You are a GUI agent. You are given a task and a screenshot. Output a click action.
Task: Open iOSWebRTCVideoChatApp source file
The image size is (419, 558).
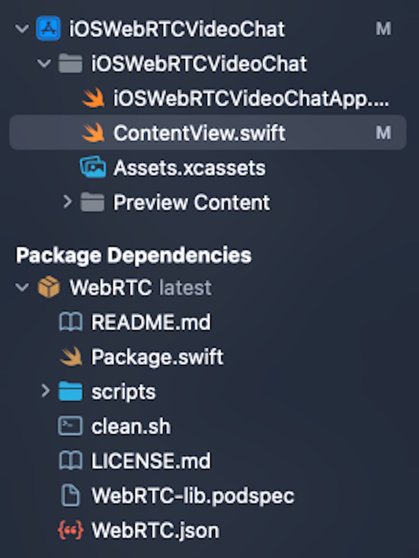coord(236,98)
